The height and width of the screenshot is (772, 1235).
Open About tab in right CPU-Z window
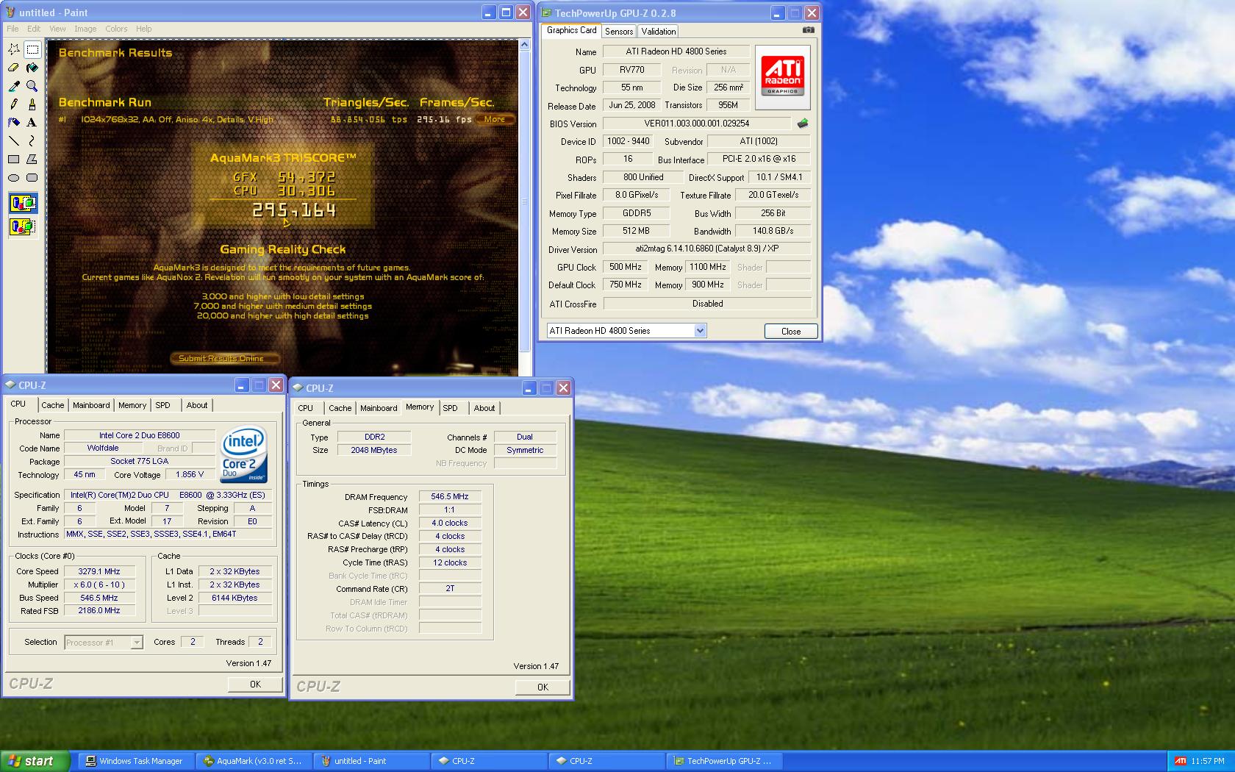point(484,408)
